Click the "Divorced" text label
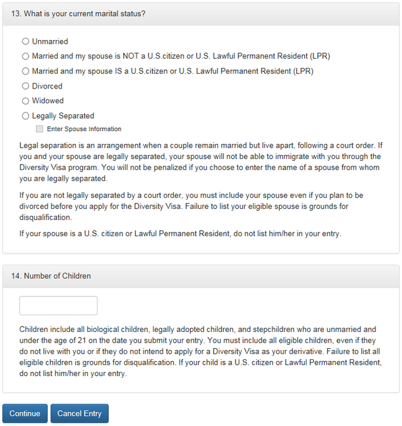Image resolution: width=402 pixels, height=426 pixels. coord(47,86)
